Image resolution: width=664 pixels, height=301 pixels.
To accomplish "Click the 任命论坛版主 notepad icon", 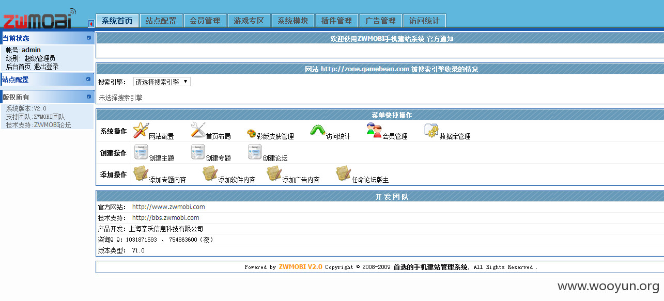I will point(343,173).
